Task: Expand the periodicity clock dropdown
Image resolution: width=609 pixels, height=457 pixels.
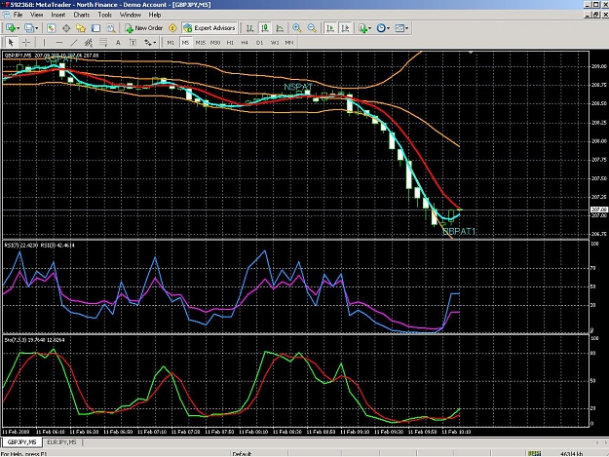Action: 388,28
